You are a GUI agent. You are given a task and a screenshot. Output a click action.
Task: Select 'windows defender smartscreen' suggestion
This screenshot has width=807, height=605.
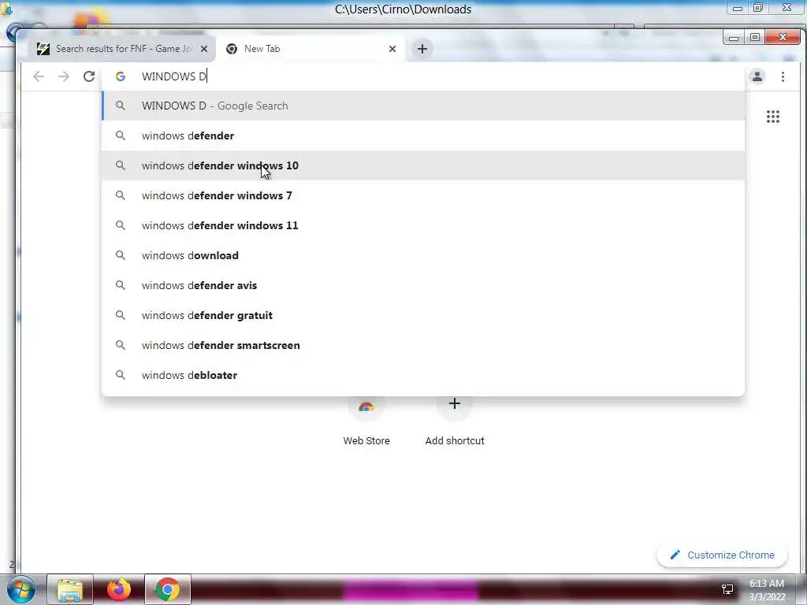coord(423,345)
